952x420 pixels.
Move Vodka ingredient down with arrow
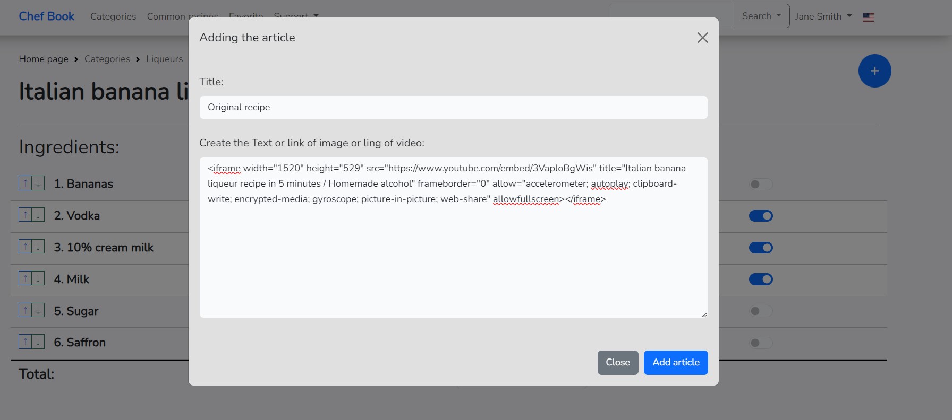point(38,215)
